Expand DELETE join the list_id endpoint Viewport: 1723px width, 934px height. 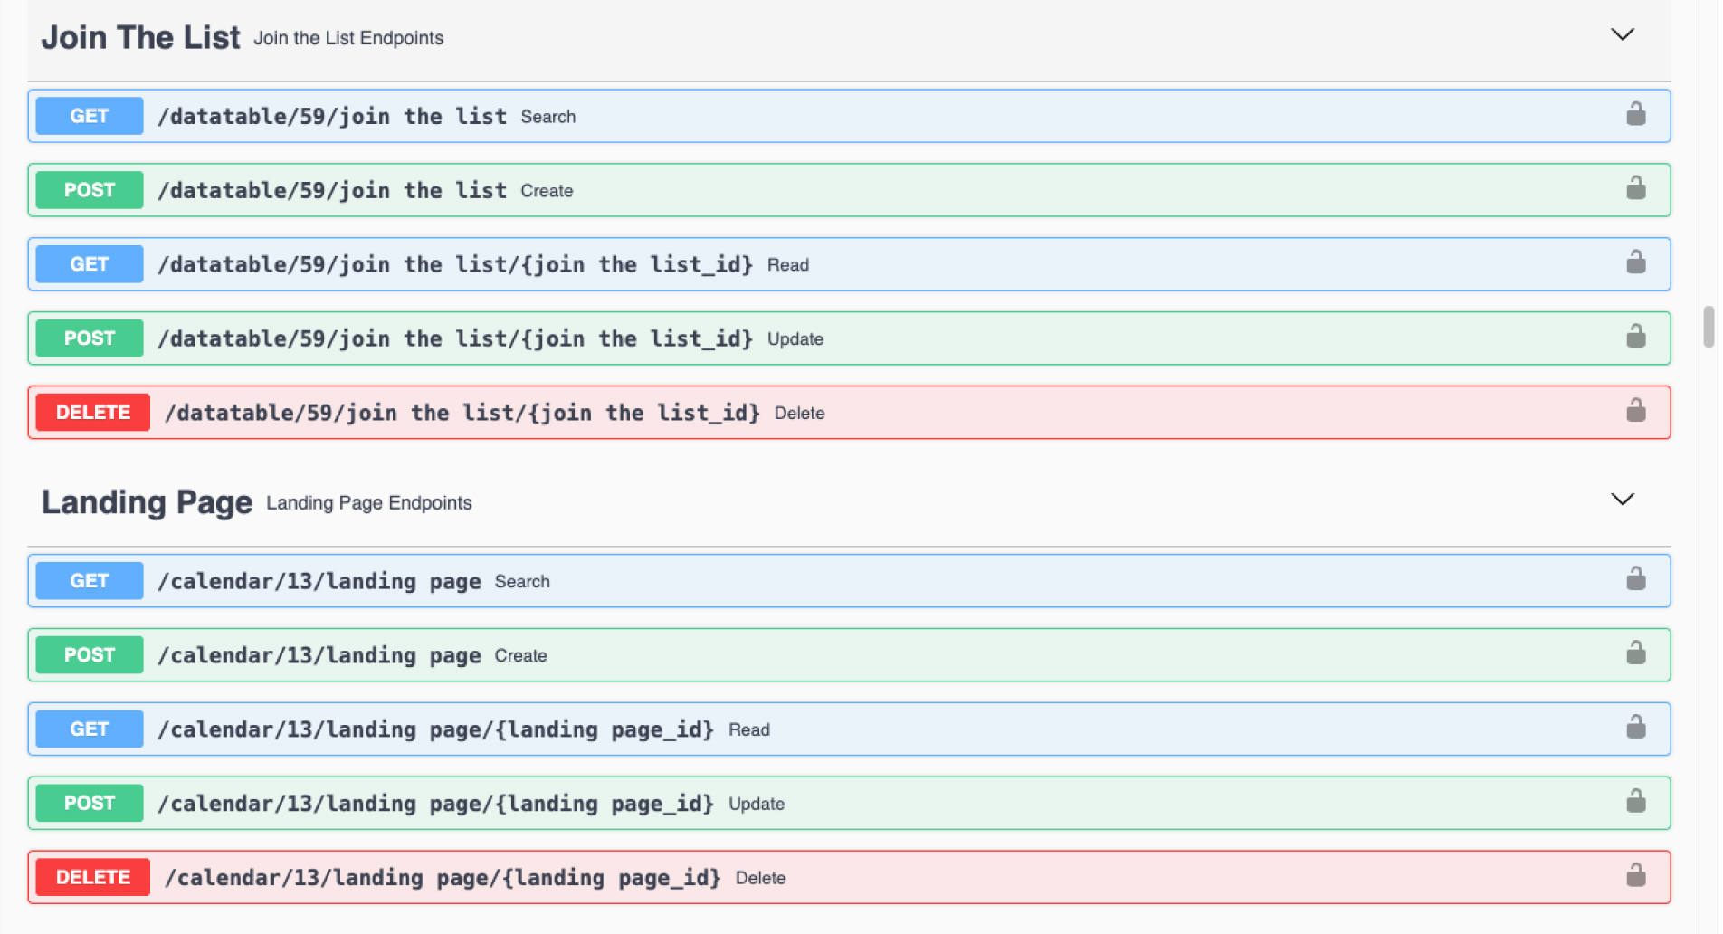pos(849,413)
